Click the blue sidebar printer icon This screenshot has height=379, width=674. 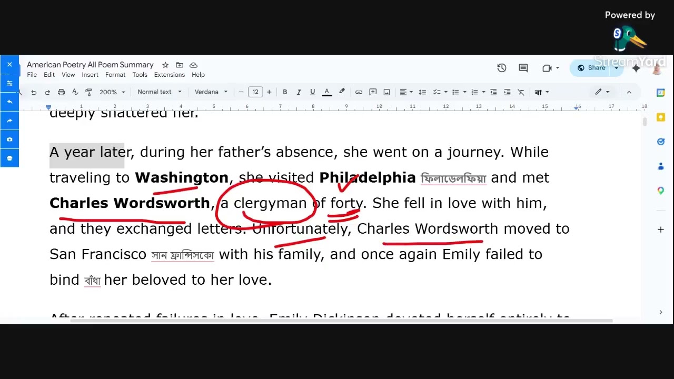pyautogui.click(x=9, y=158)
